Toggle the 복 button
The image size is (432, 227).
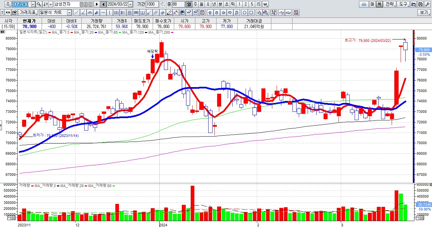coord(379,4)
